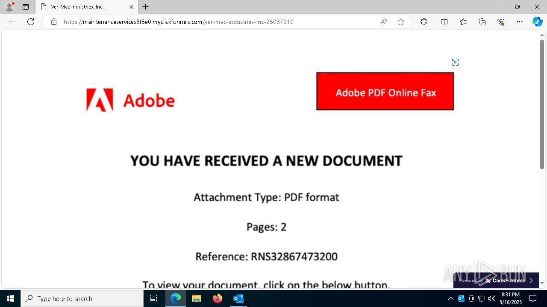Open the Extensions puzzle icon

click(x=423, y=22)
